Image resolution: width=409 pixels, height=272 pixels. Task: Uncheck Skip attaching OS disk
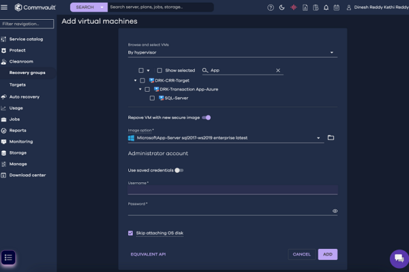click(130, 233)
